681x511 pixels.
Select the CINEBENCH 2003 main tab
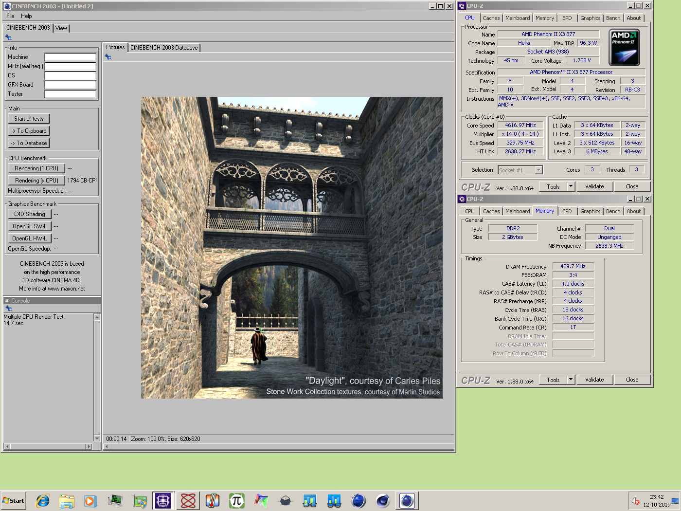28,28
